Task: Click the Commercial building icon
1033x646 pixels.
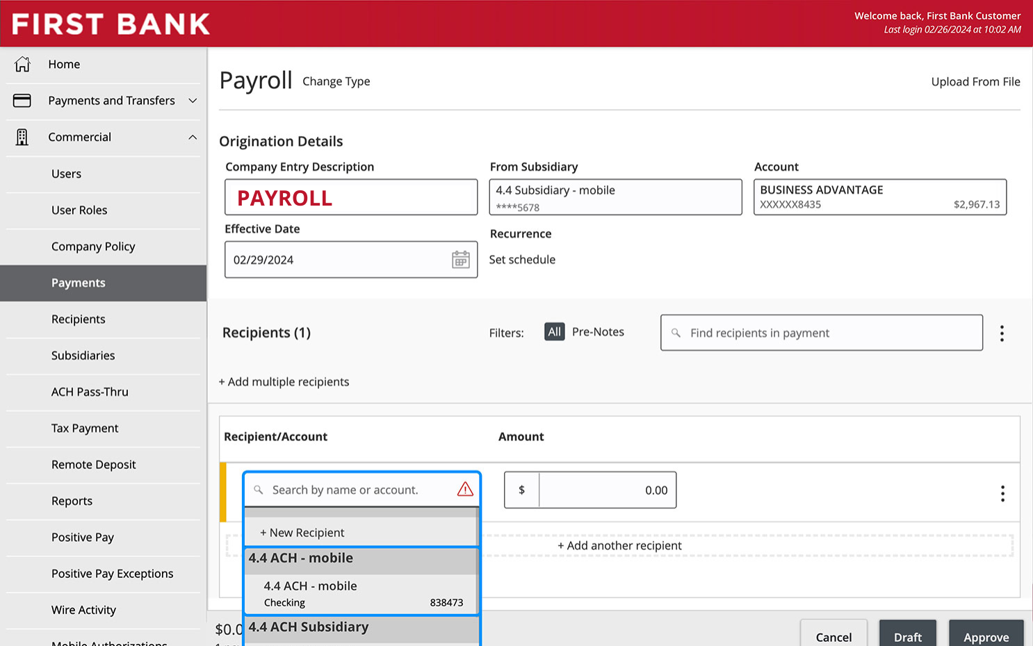Action: pos(22,137)
